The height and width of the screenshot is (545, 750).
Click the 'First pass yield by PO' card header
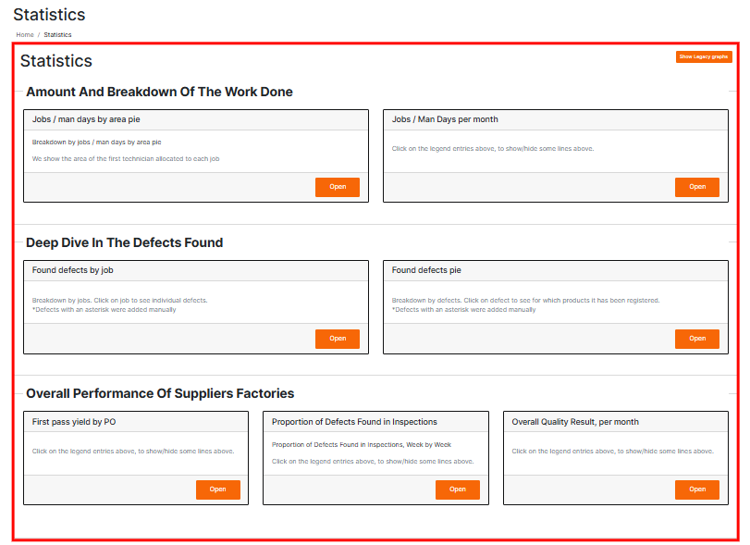tap(74, 422)
